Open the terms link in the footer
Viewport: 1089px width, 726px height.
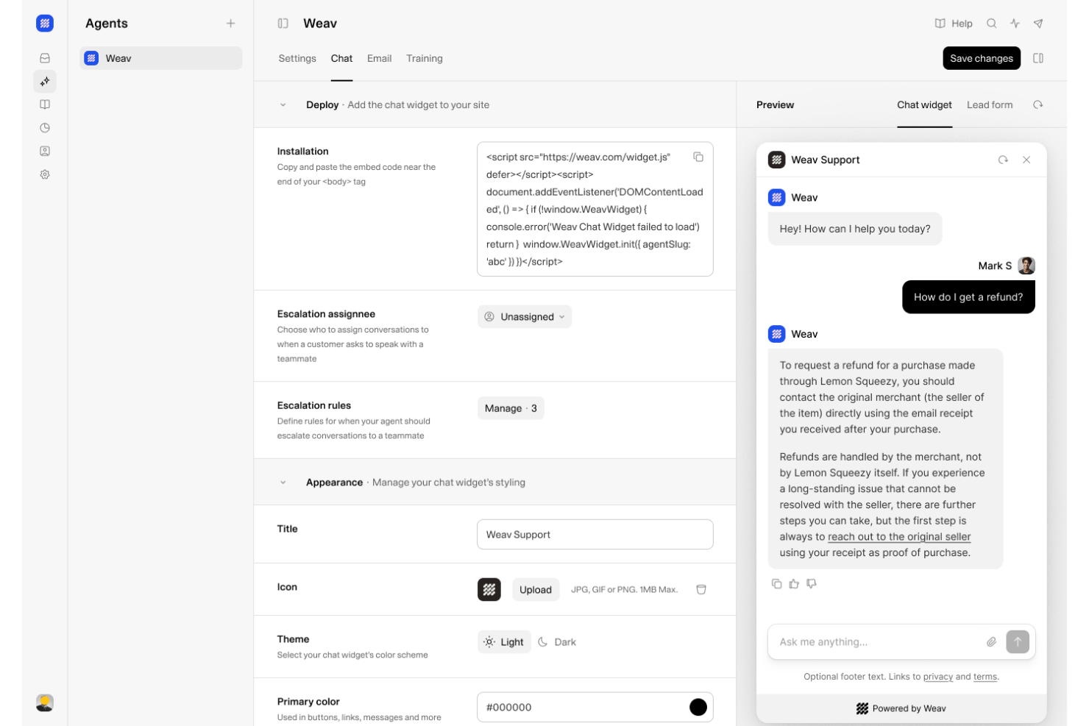tap(985, 677)
